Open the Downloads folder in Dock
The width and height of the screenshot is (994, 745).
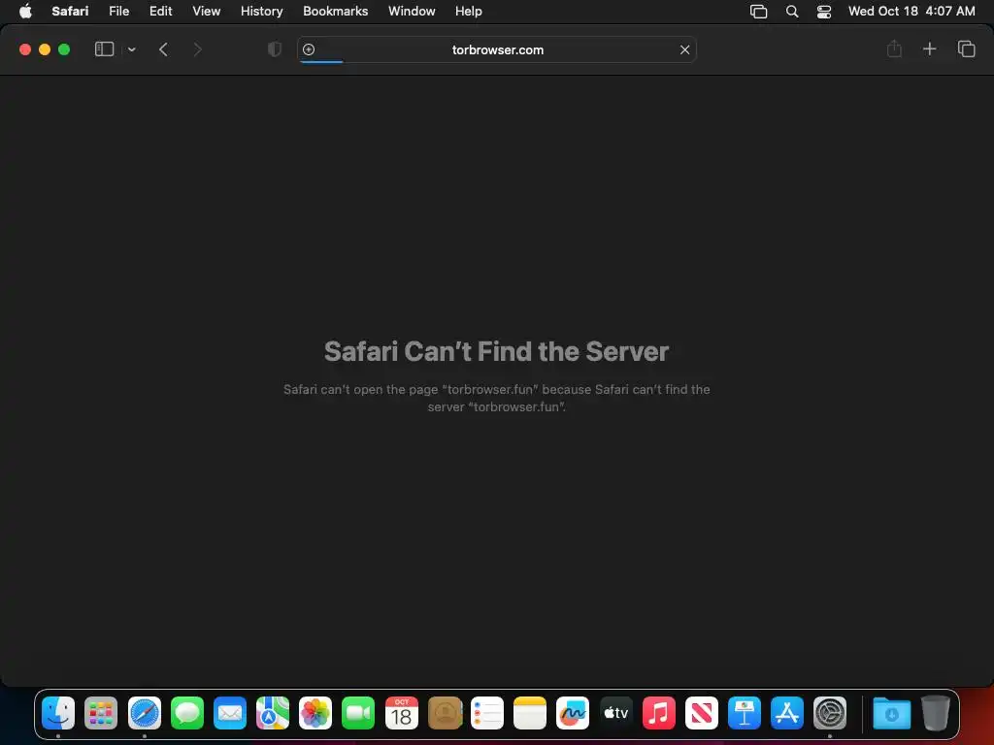pyautogui.click(x=891, y=713)
